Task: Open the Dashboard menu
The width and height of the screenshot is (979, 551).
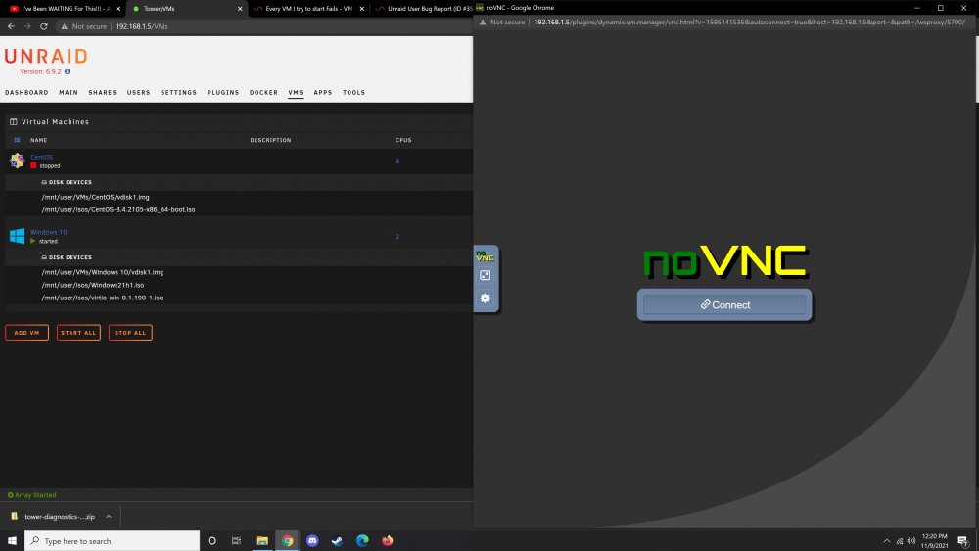Action: (26, 92)
